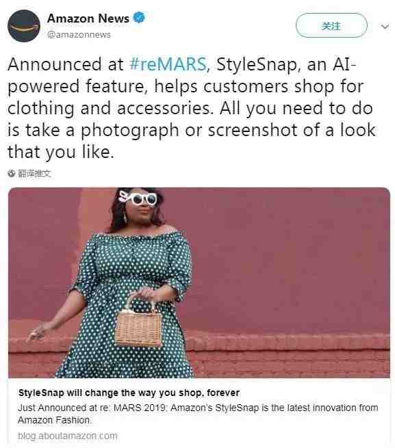Click the Amazon Fashion text in card description
This screenshot has height=448, width=395.
tap(54, 420)
